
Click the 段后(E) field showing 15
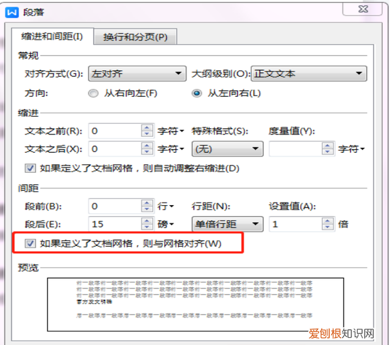(x=115, y=225)
